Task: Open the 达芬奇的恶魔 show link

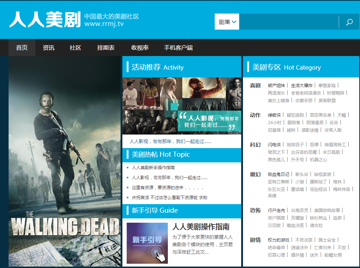Action: click(x=304, y=152)
